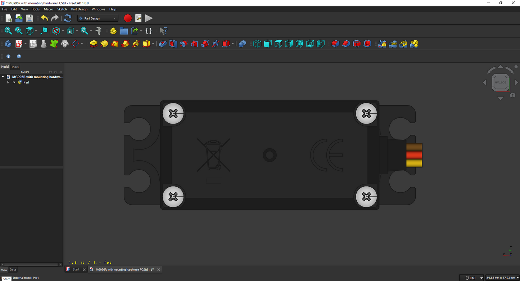520x281 pixels.
Task: Expand the Part tree item
Action: (8, 82)
